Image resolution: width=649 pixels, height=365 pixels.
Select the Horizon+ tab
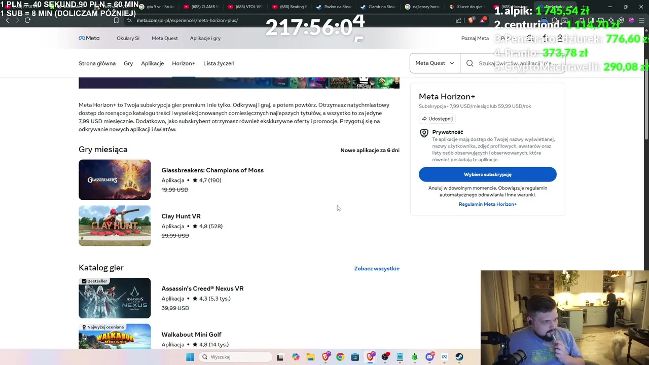[184, 63]
